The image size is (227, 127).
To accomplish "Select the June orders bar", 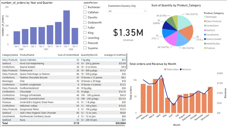I will (174, 108).
